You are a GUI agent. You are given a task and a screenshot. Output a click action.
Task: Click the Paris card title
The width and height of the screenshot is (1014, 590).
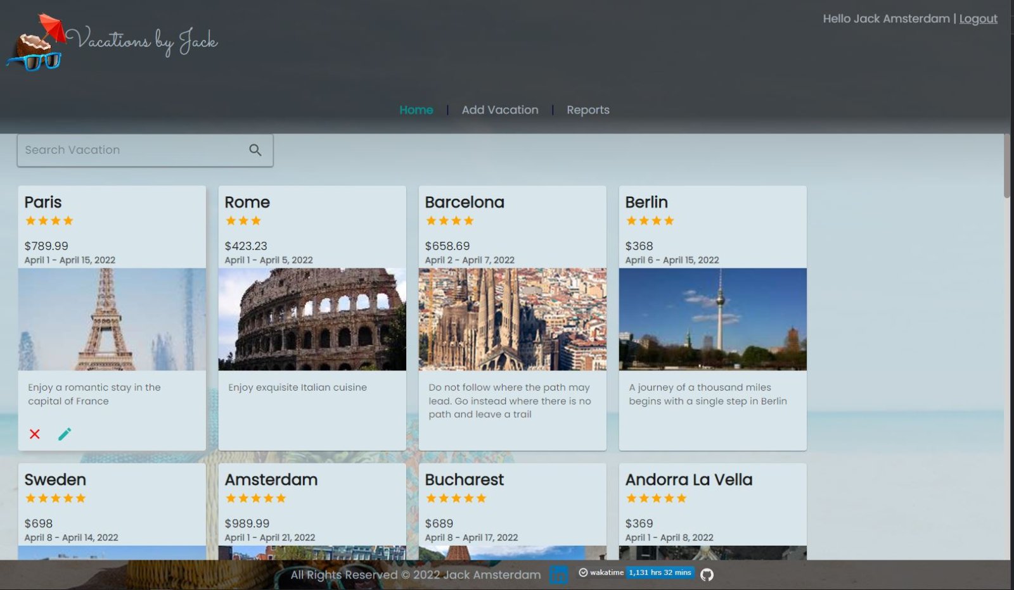(43, 202)
